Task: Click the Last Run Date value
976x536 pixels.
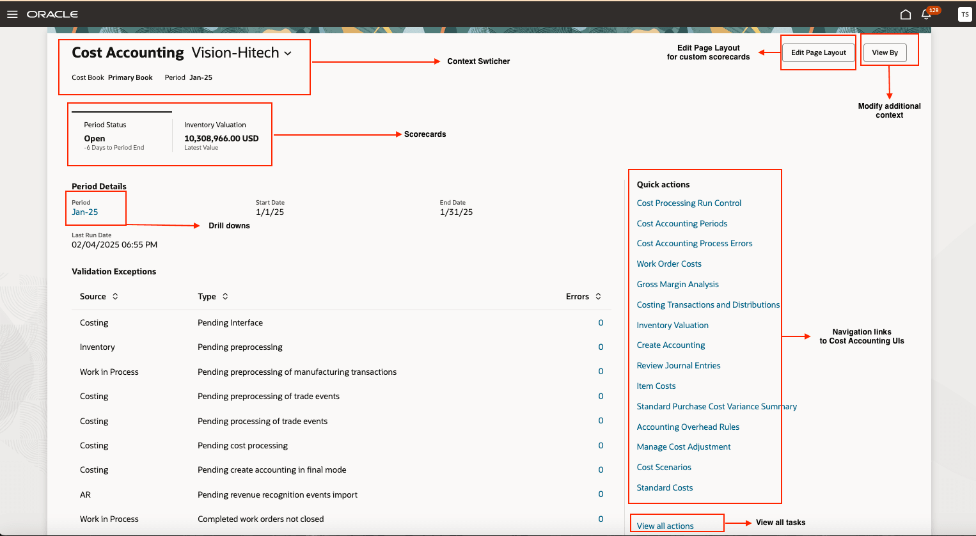Action: pyautogui.click(x=114, y=244)
